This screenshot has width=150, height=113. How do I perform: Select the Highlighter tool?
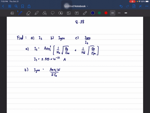pos(37,13)
